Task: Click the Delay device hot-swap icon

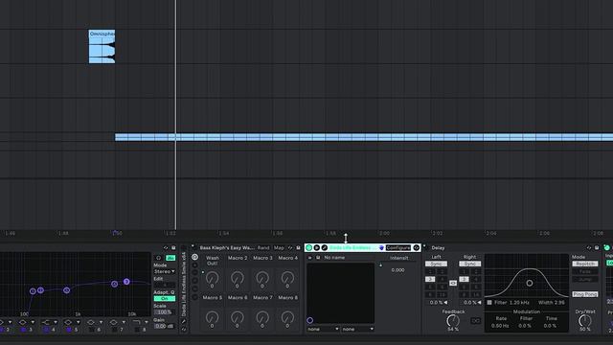Action: point(589,247)
